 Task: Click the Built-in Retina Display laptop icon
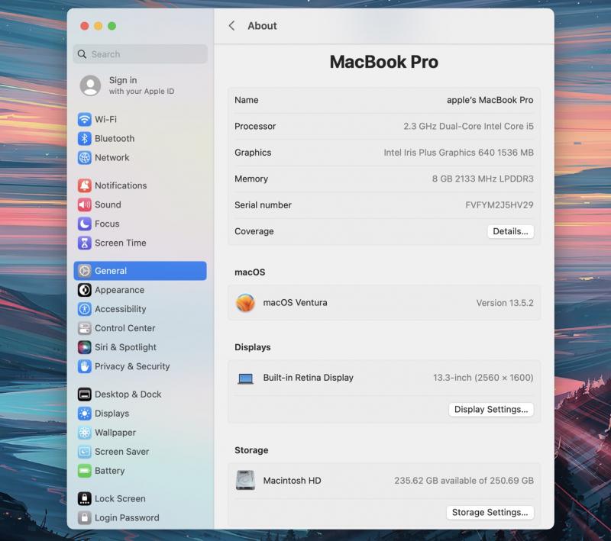(245, 378)
